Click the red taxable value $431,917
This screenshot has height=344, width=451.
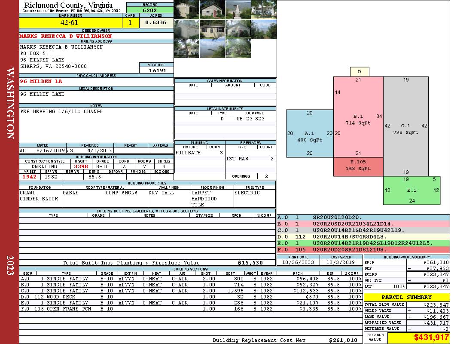pos(431,338)
